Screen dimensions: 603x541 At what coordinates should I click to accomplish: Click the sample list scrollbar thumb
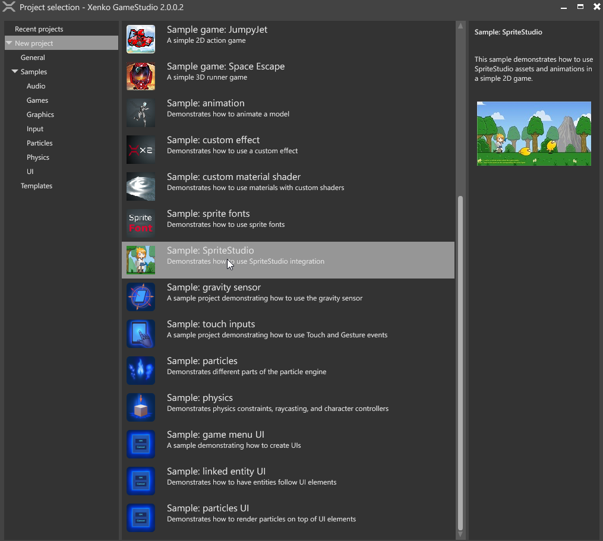pyautogui.click(x=460, y=363)
